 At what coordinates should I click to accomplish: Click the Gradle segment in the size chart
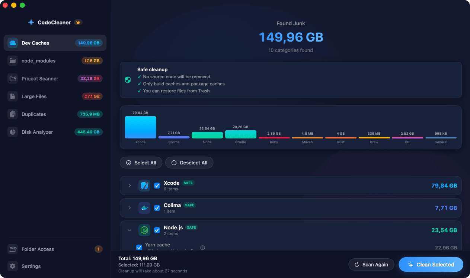pyautogui.click(x=241, y=134)
